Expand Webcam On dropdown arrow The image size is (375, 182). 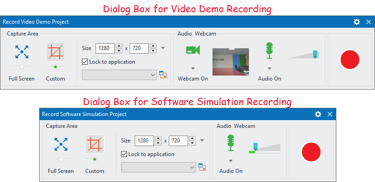tap(193, 69)
